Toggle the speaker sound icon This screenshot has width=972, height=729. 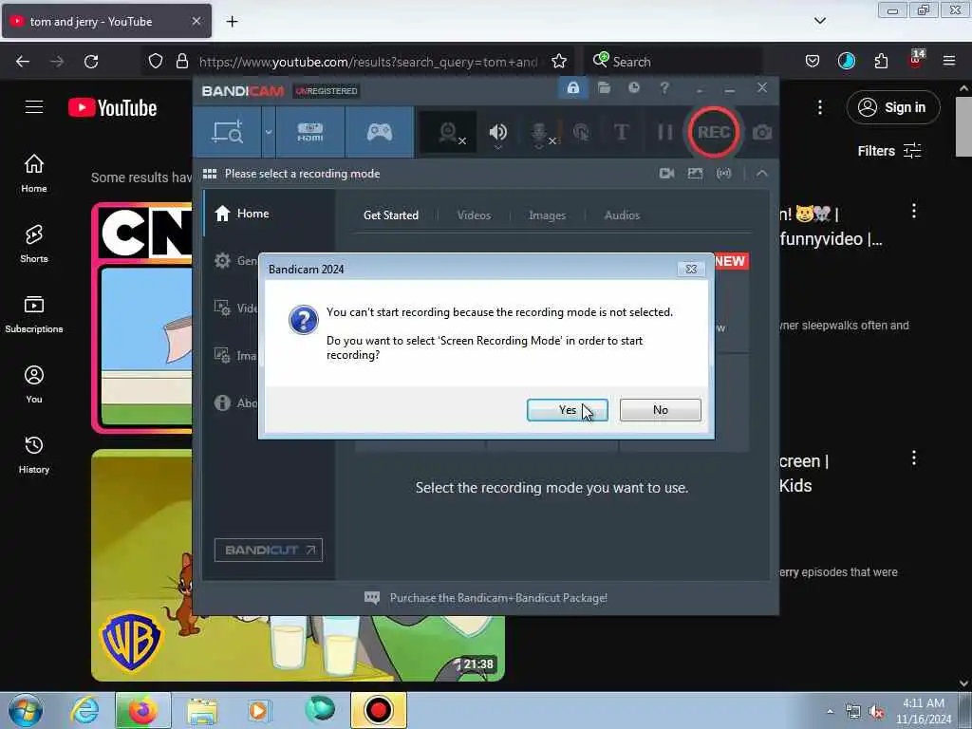[497, 132]
